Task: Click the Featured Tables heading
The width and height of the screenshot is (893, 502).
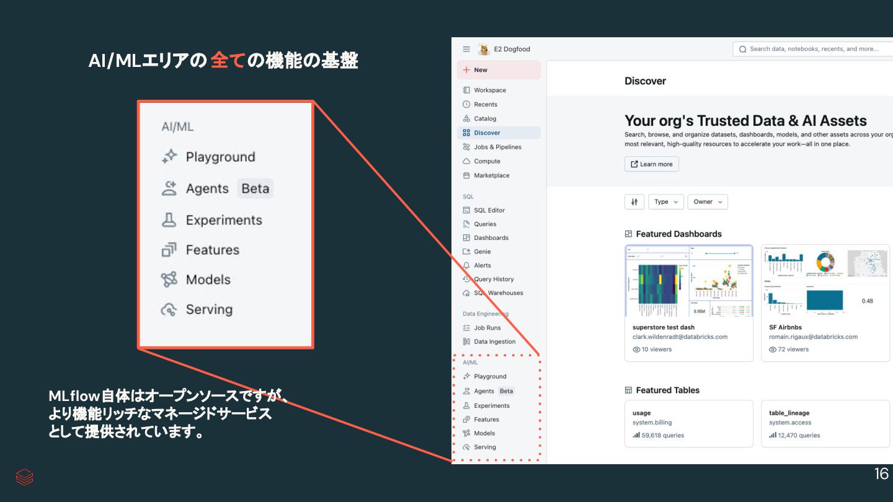Action: click(667, 390)
